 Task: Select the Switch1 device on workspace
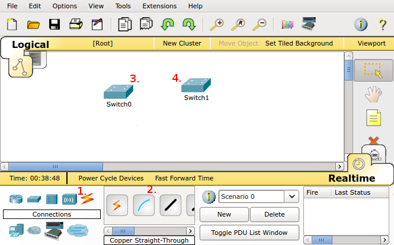196,85
